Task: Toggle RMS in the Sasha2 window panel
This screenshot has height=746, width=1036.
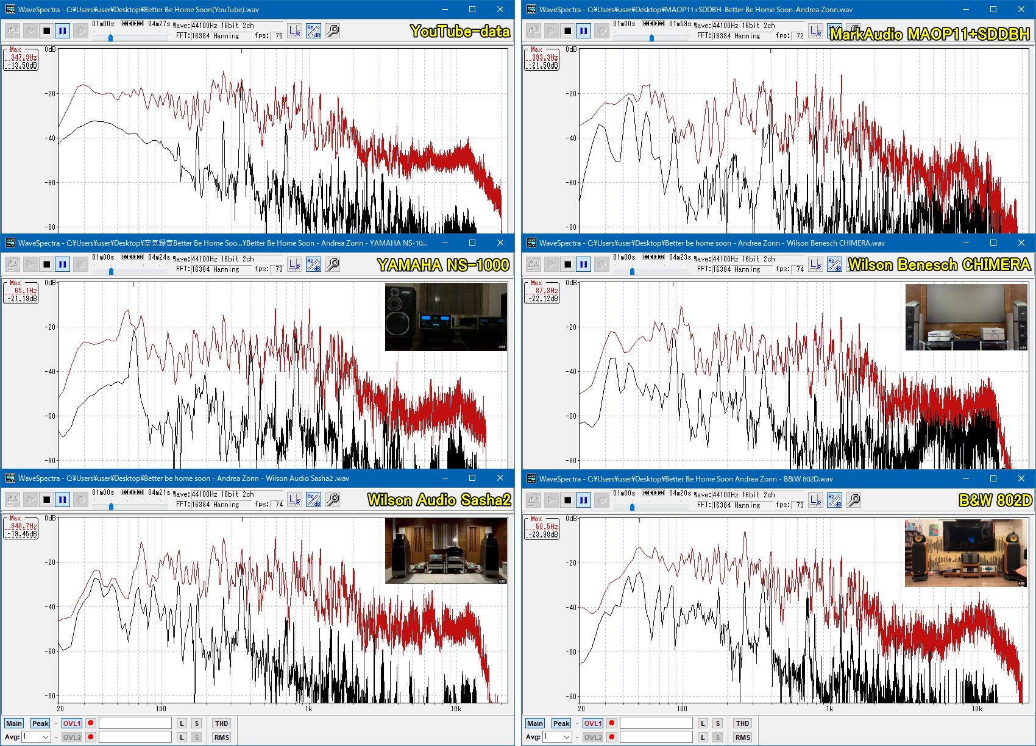Action: pos(221,737)
